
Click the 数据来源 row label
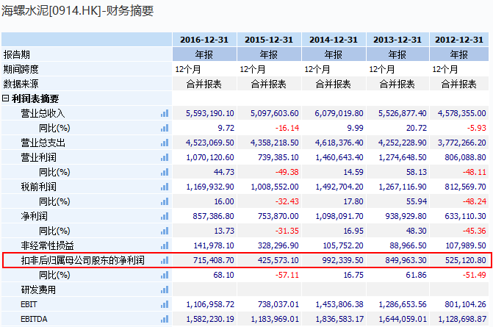[x=21, y=84]
